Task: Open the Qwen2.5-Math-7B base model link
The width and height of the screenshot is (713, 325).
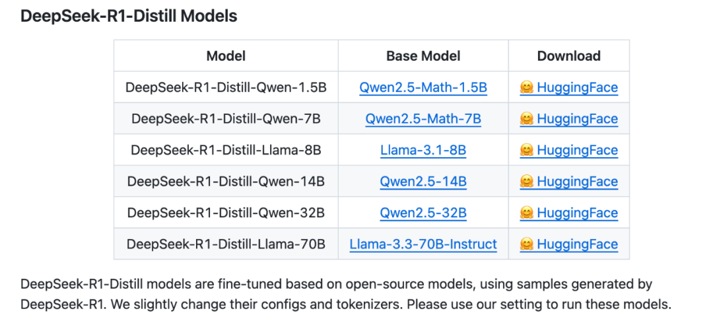Action: (x=423, y=119)
